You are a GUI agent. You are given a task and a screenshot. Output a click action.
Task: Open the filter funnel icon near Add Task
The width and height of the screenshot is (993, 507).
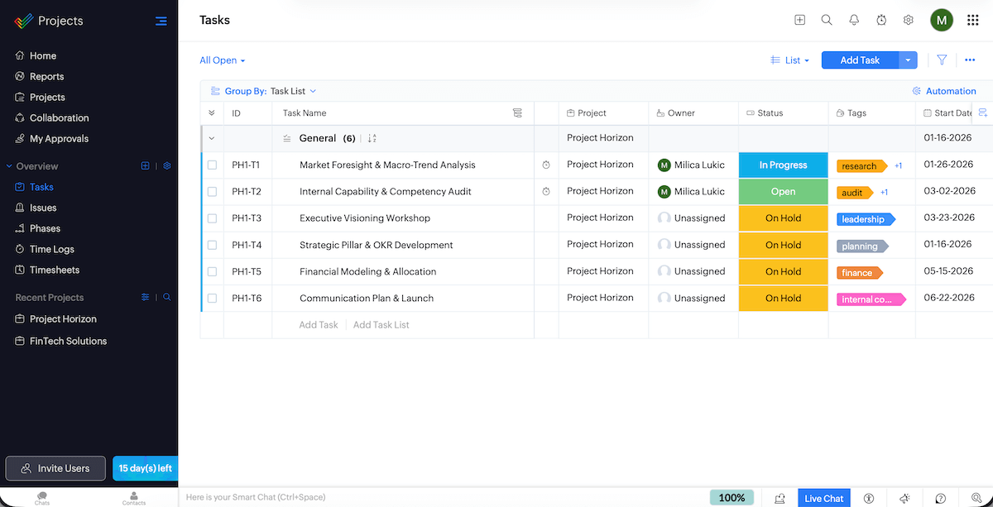[x=942, y=60]
